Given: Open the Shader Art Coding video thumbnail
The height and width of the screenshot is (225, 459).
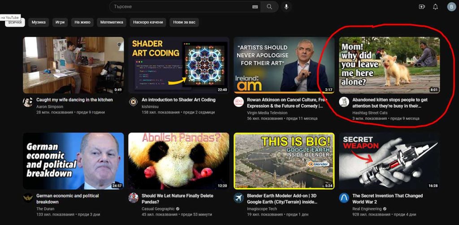Looking at the screenshot, I should 178,65.
